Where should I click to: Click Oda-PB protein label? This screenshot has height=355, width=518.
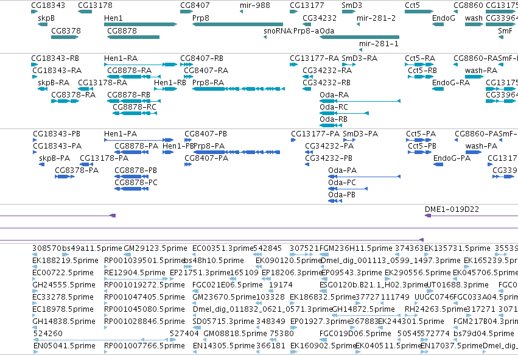(x=341, y=195)
